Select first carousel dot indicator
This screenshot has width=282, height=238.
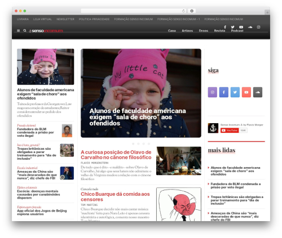point(133,143)
